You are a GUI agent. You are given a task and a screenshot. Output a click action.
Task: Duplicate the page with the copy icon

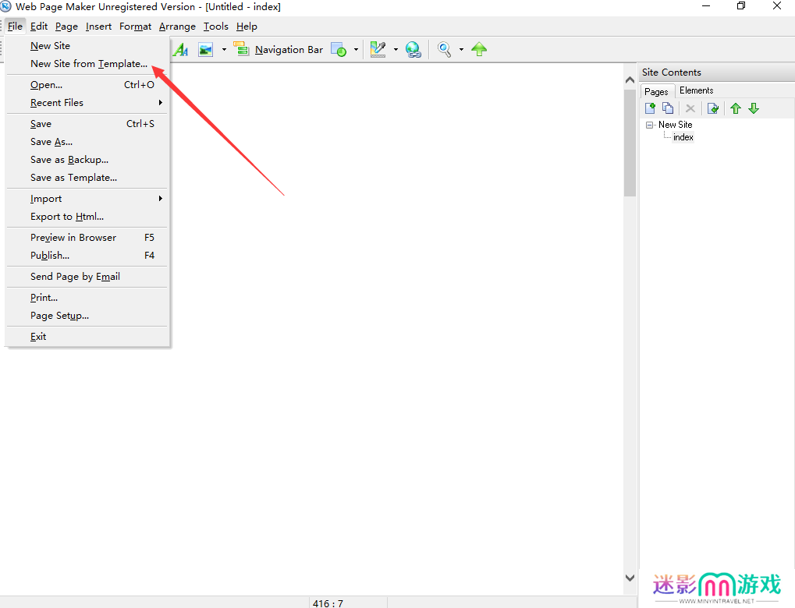coord(668,108)
